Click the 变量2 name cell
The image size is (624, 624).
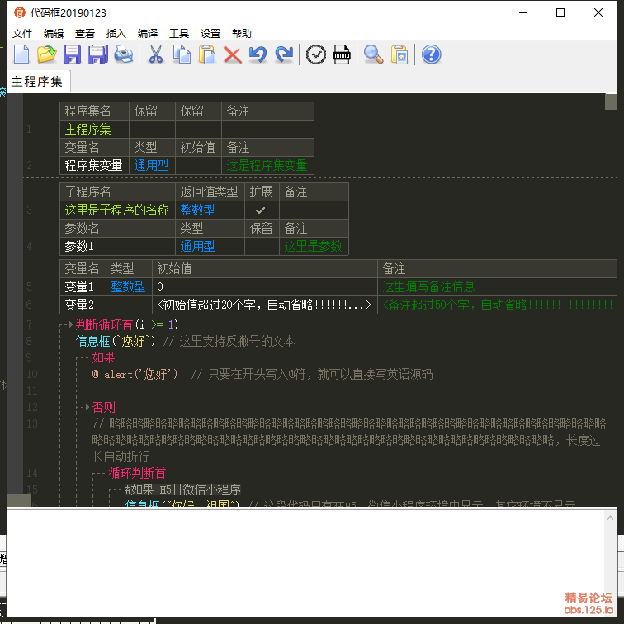[x=83, y=305]
